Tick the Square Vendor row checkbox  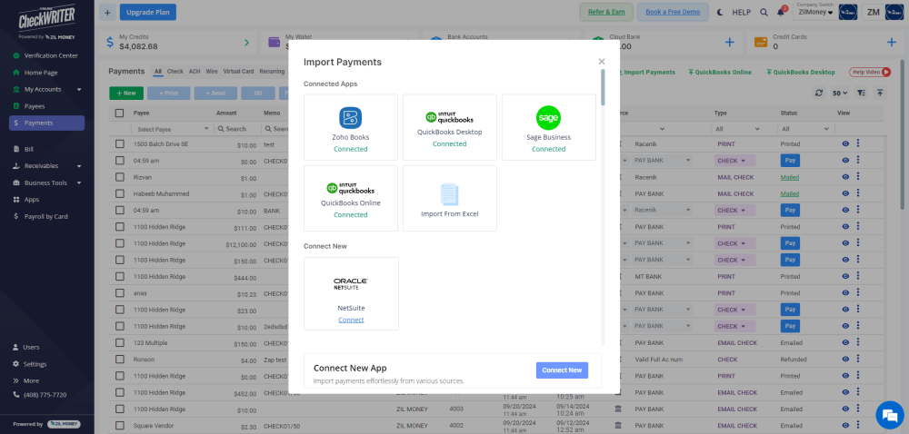pos(119,427)
